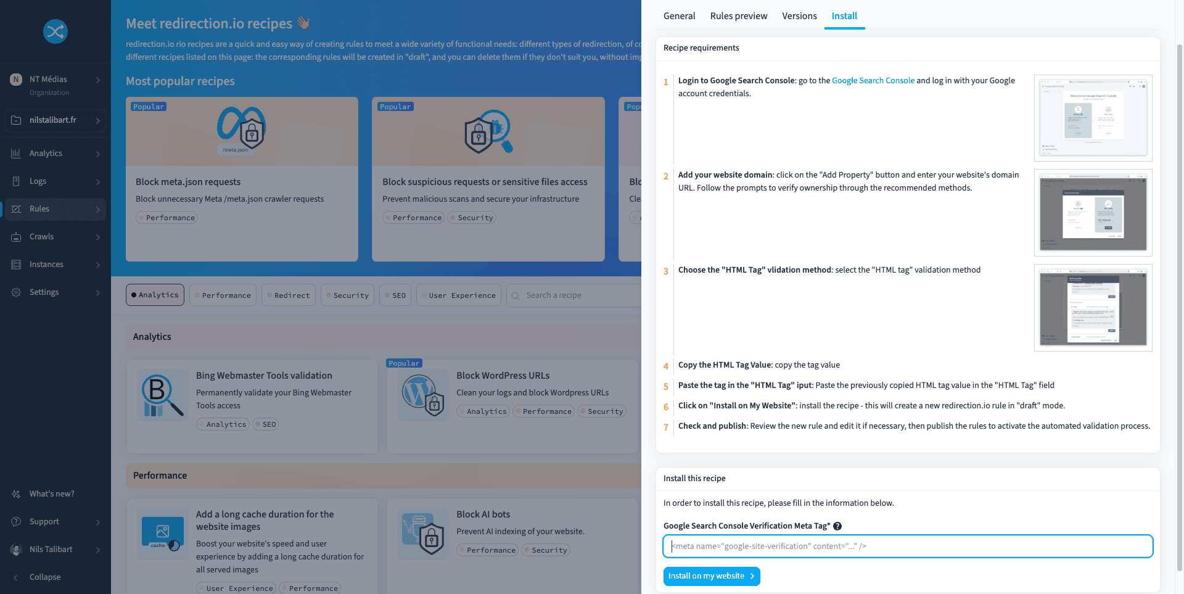The width and height of the screenshot is (1184, 594).
Task: Toggle the User Experience category filter
Action: (459, 295)
